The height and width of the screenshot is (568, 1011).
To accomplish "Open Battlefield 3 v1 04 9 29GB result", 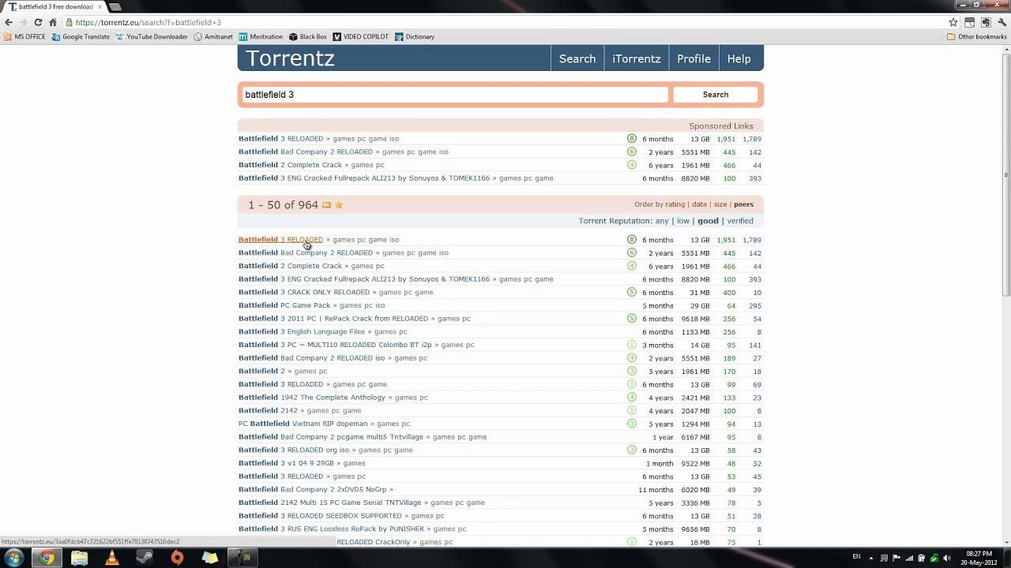I will click(x=286, y=463).
